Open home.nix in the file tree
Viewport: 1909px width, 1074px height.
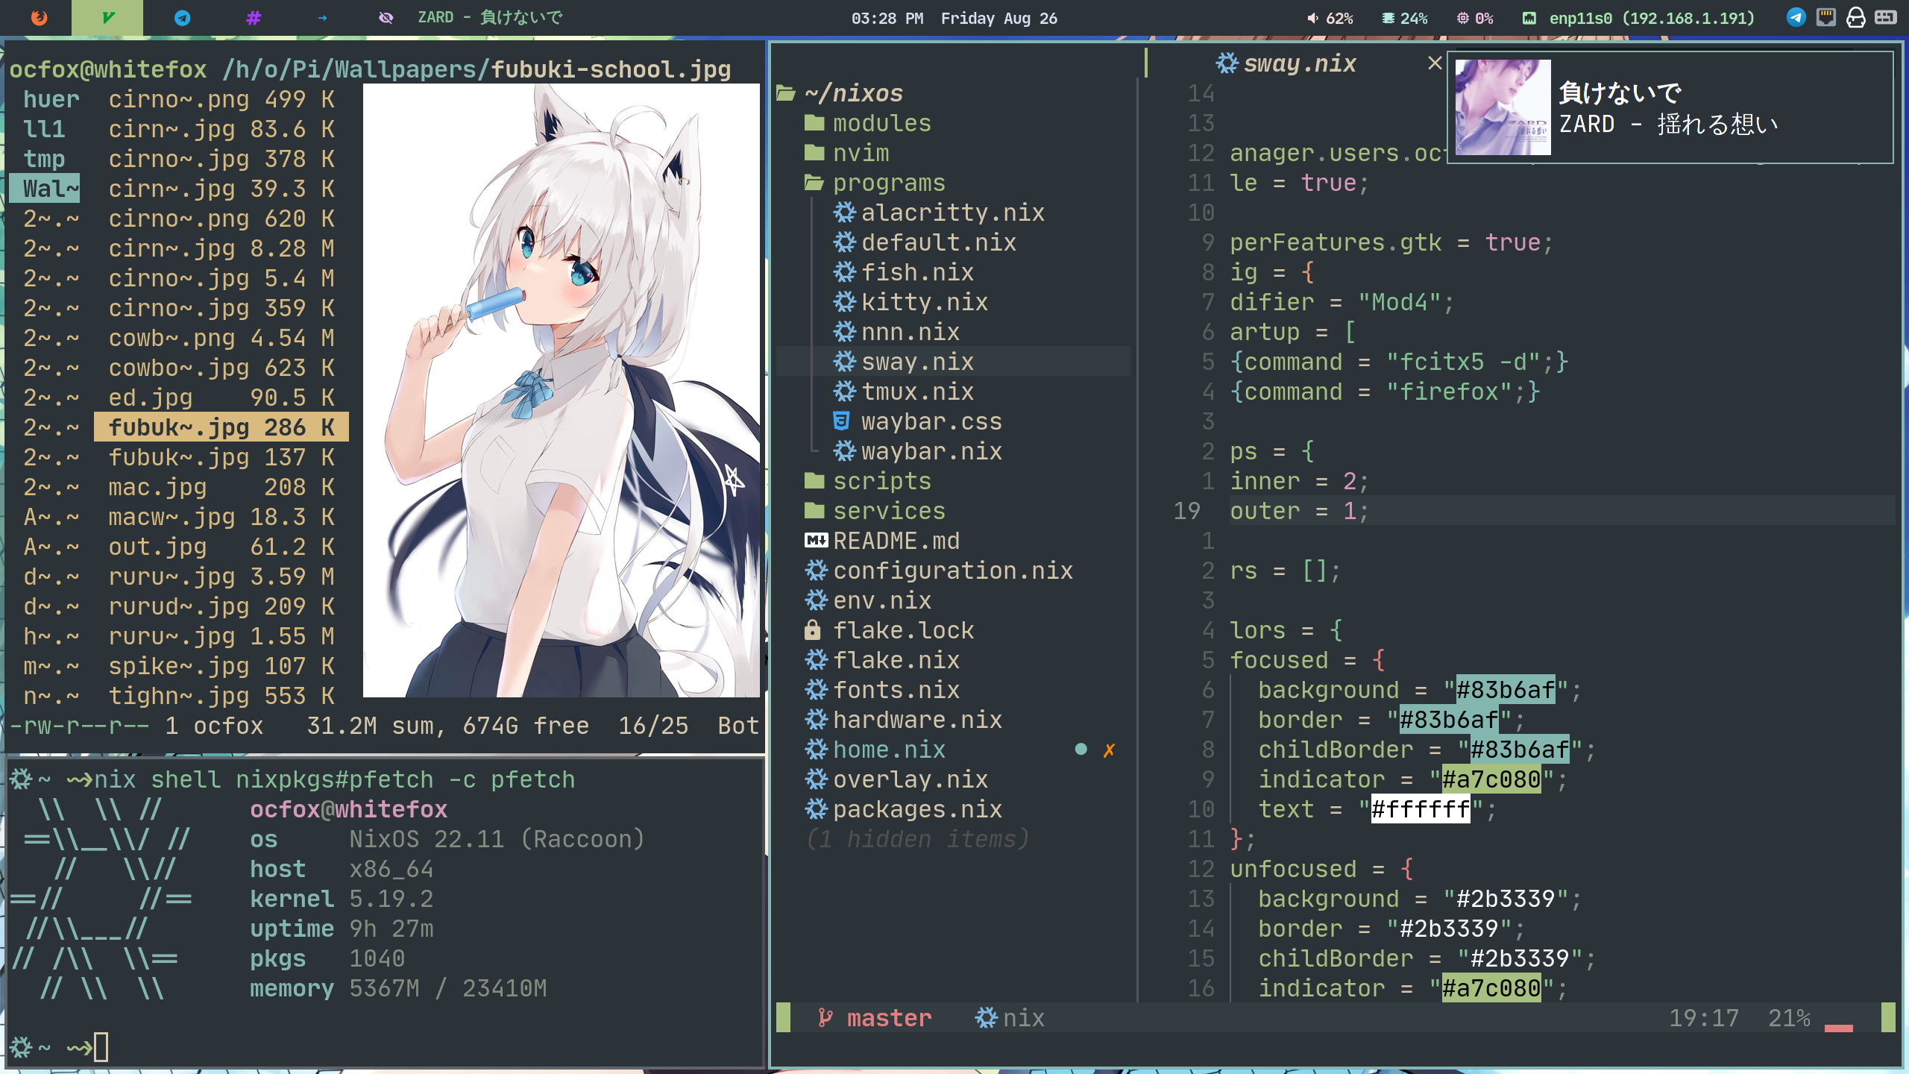click(875, 750)
